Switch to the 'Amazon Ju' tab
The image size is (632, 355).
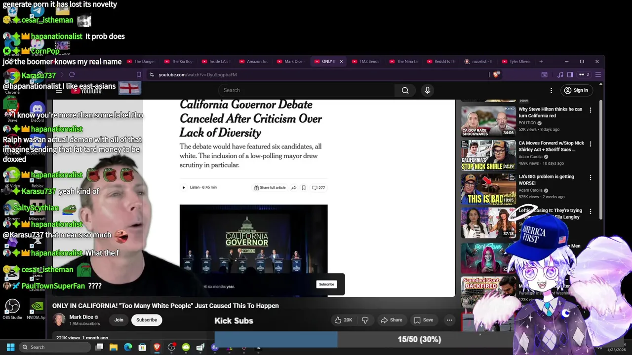[253, 62]
